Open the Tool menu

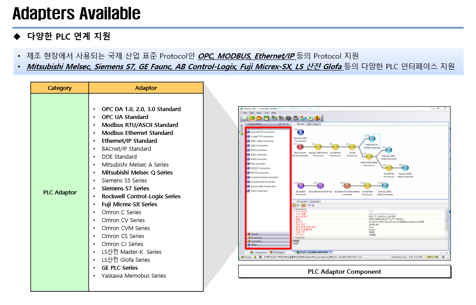click(266, 113)
